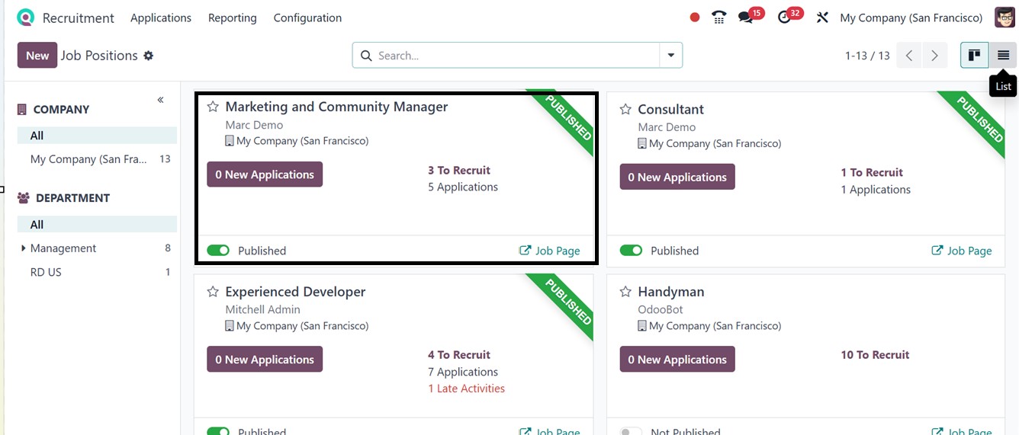Expand the Management department
This screenshot has width=1019, height=435.
click(23, 248)
